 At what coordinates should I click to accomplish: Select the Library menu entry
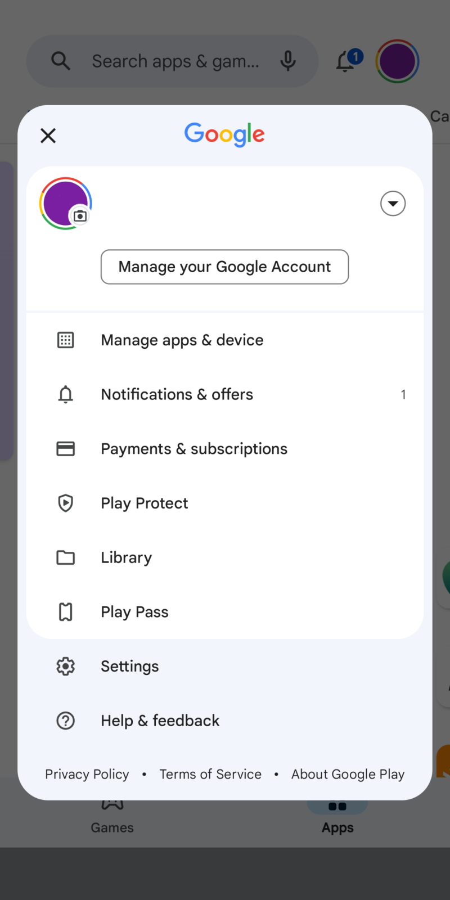225,557
